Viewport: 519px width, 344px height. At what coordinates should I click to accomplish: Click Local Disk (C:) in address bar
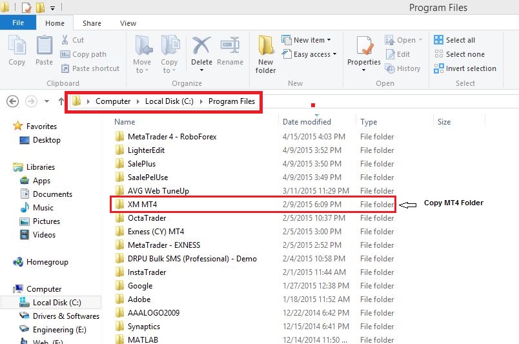coord(169,101)
